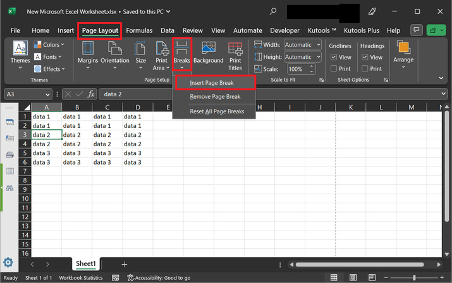The width and height of the screenshot is (452, 283).
Task: Select row 7 header
Action: coord(25,171)
